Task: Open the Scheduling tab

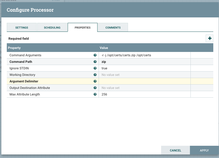Action: click(52, 28)
